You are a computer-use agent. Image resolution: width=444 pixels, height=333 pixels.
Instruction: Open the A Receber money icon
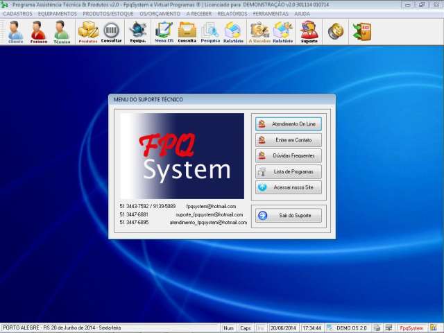pos(259,32)
